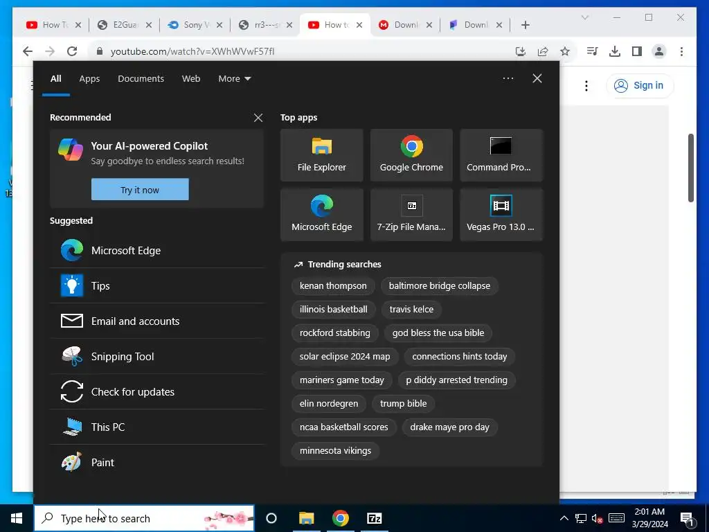Click the taskbar search input box

[x=144, y=518]
